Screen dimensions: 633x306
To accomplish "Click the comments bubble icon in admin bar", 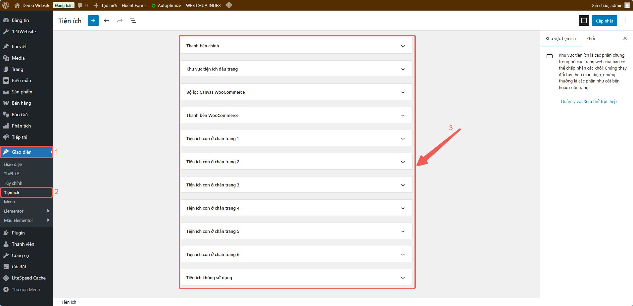I will [x=80, y=5].
